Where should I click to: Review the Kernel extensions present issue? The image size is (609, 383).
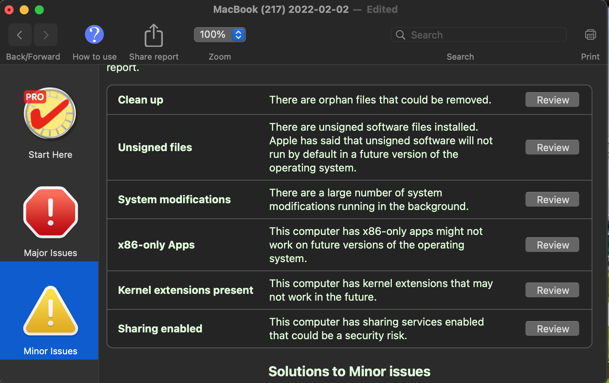[552, 290]
